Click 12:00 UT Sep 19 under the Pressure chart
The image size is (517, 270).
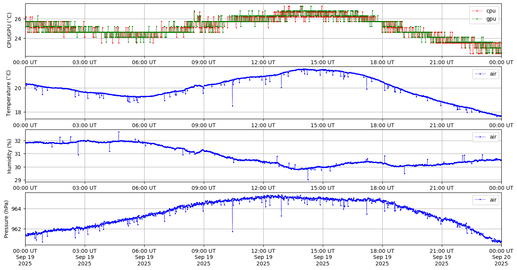(263, 257)
